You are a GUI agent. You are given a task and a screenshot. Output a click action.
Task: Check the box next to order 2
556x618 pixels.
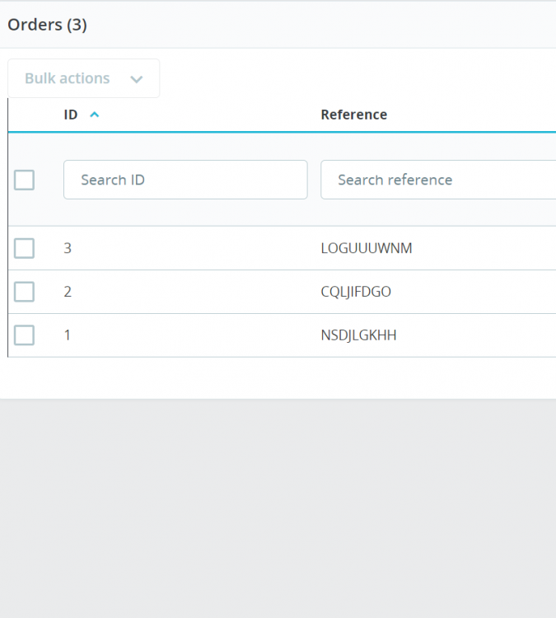point(25,292)
